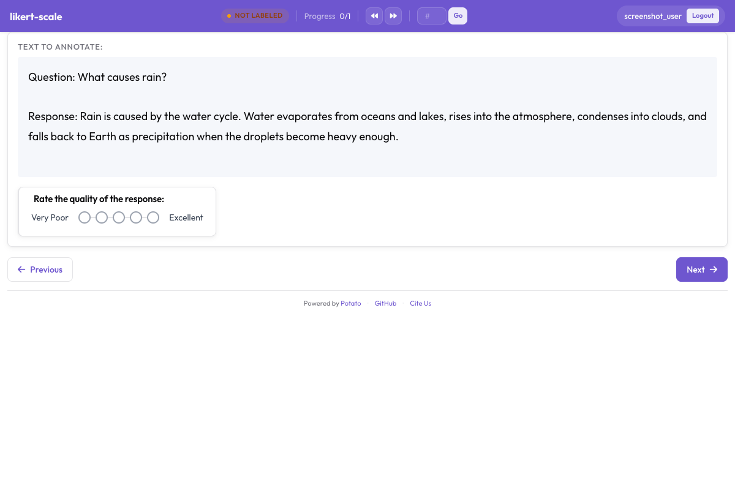Open the GitHub footer link
The width and height of the screenshot is (735, 490).
pyautogui.click(x=385, y=303)
